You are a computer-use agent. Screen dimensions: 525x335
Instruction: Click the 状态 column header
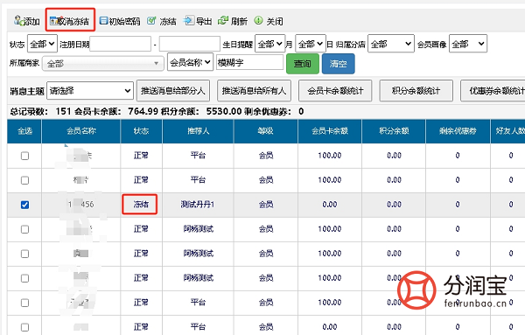[x=141, y=131]
